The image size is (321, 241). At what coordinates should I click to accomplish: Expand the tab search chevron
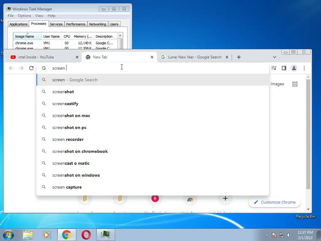(275, 57)
